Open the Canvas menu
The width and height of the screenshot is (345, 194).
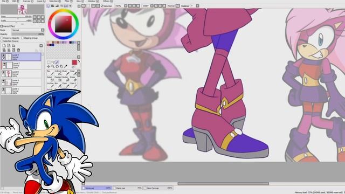point(28,1)
